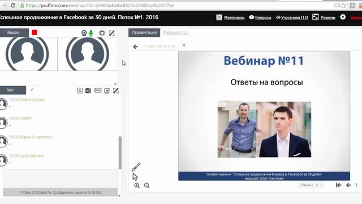Toggle the chat moderation checkmark icon
362x204 pixels.
[107, 91]
